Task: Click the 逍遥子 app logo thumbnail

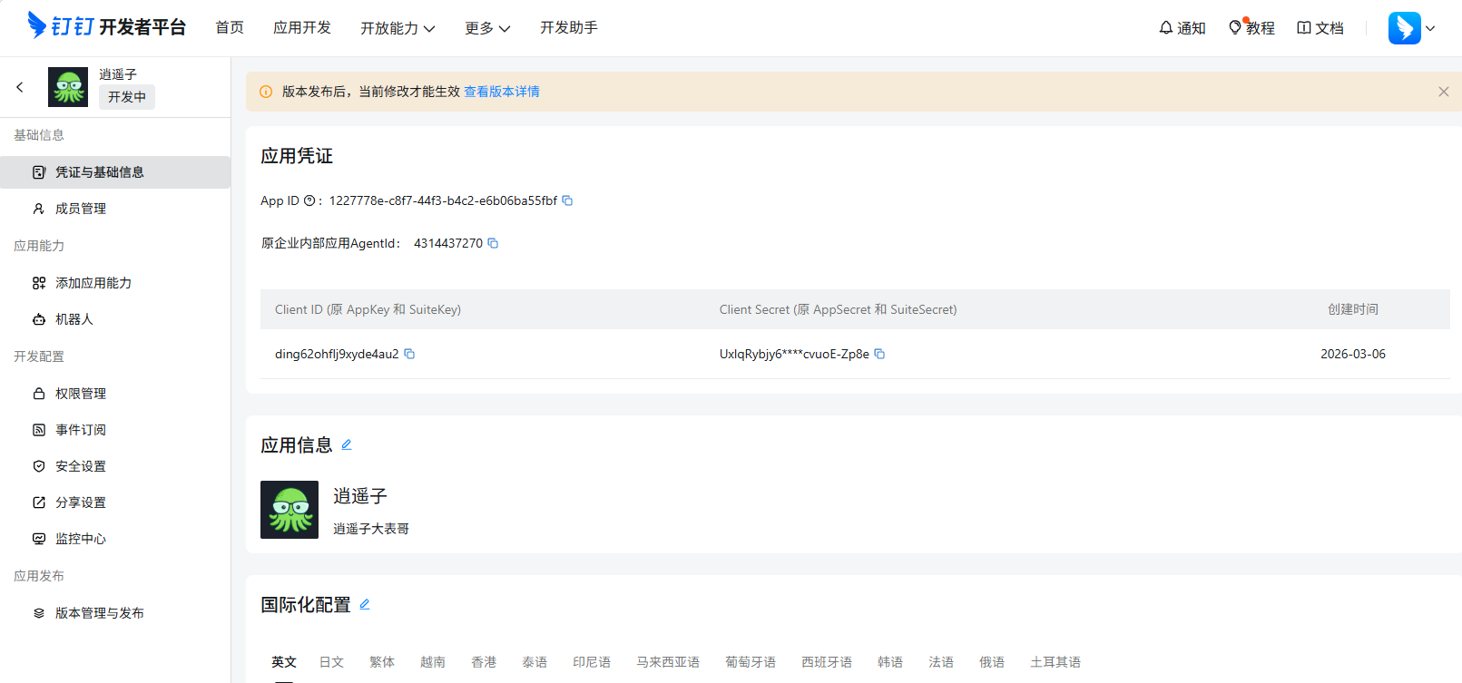Action: coord(289,510)
